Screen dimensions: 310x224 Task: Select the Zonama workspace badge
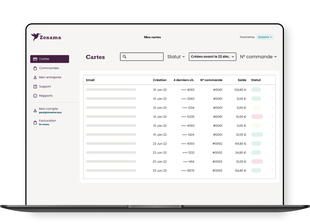point(265,36)
